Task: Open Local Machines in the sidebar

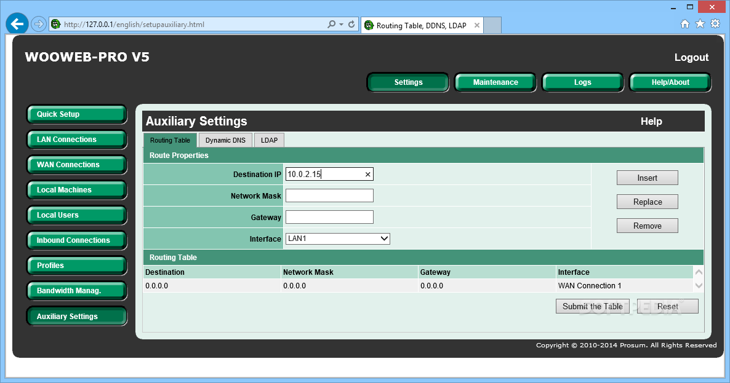Action: pos(77,189)
